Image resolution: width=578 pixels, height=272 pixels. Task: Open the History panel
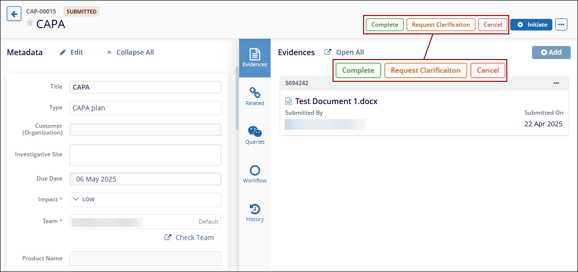[255, 212]
